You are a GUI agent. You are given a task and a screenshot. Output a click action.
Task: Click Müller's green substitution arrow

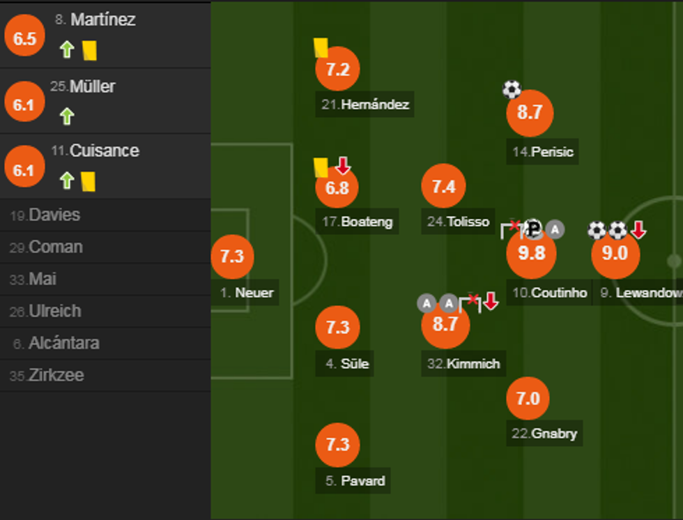[67, 116]
